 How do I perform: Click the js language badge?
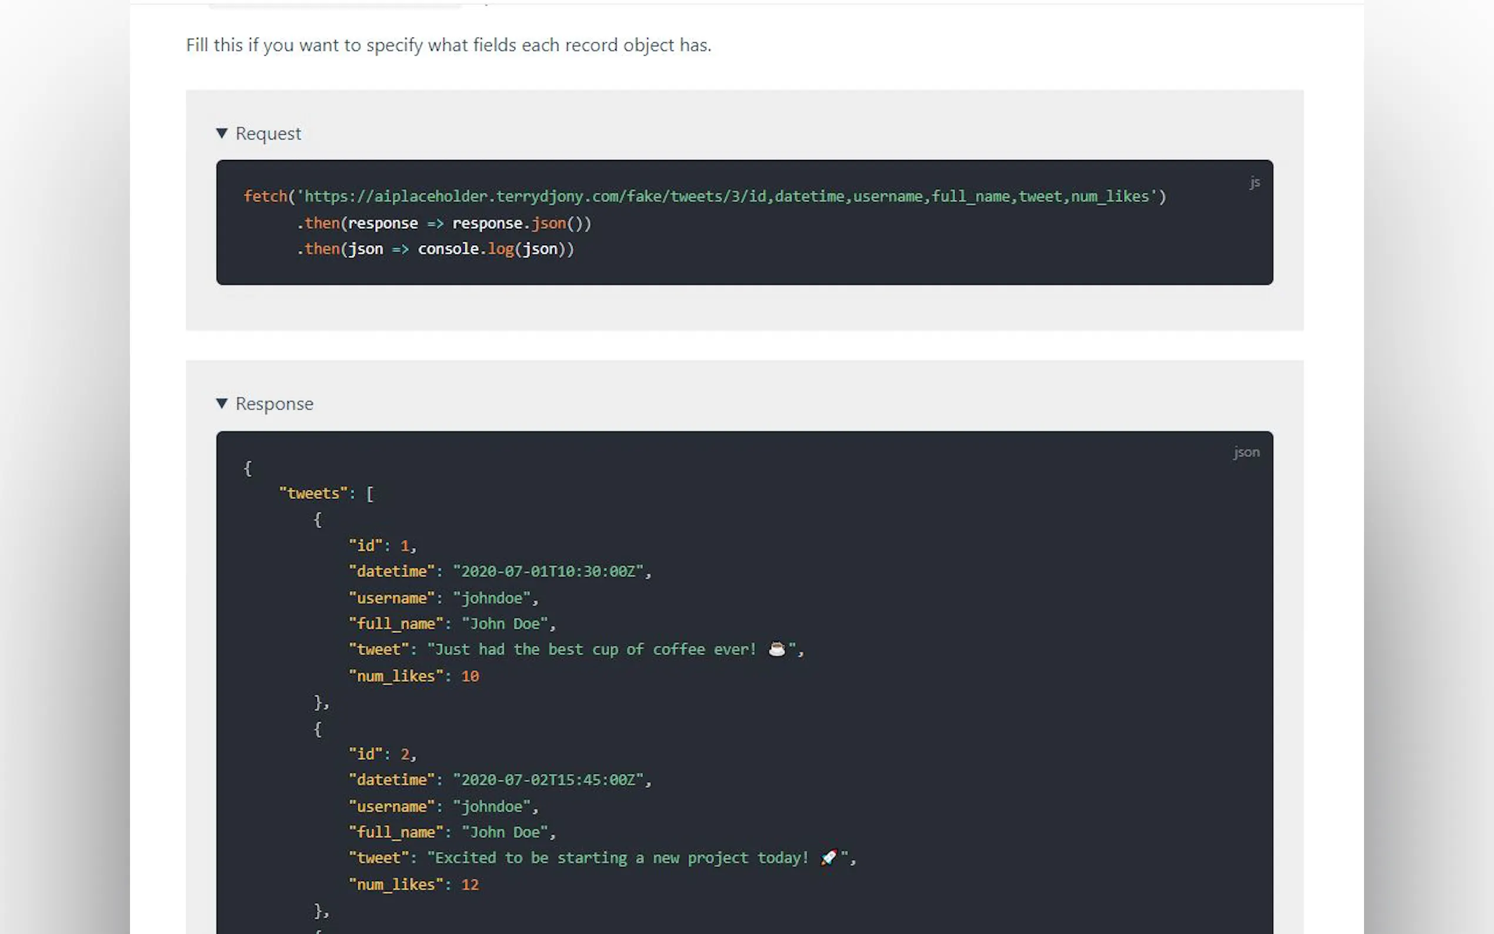pyautogui.click(x=1254, y=182)
